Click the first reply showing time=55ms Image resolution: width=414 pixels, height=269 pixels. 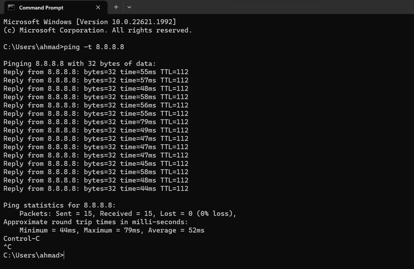click(96, 72)
